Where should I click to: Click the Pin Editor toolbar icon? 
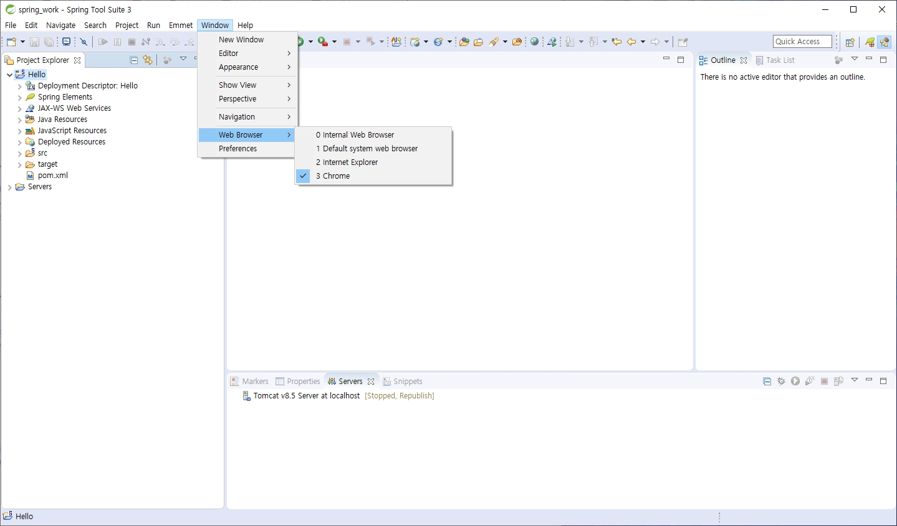tap(683, 42)
